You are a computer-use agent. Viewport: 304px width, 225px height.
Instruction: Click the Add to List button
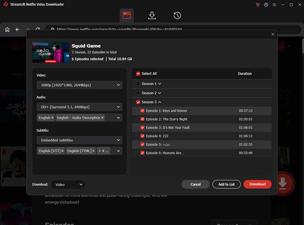226,184
